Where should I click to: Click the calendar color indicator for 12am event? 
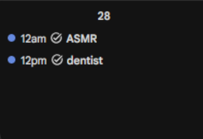coord(12,38)
